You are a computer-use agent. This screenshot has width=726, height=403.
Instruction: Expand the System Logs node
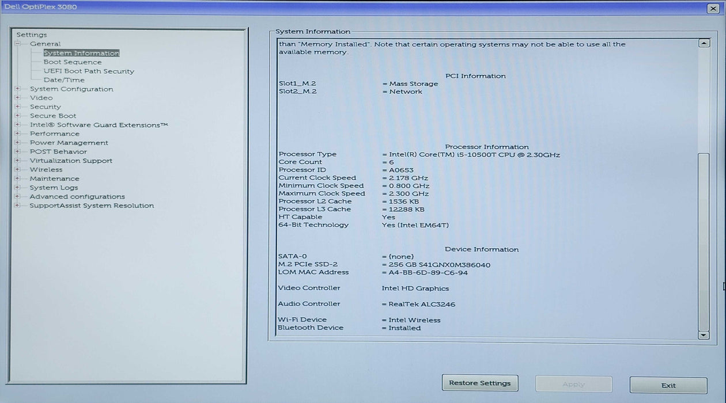click(x=18, y=188)
